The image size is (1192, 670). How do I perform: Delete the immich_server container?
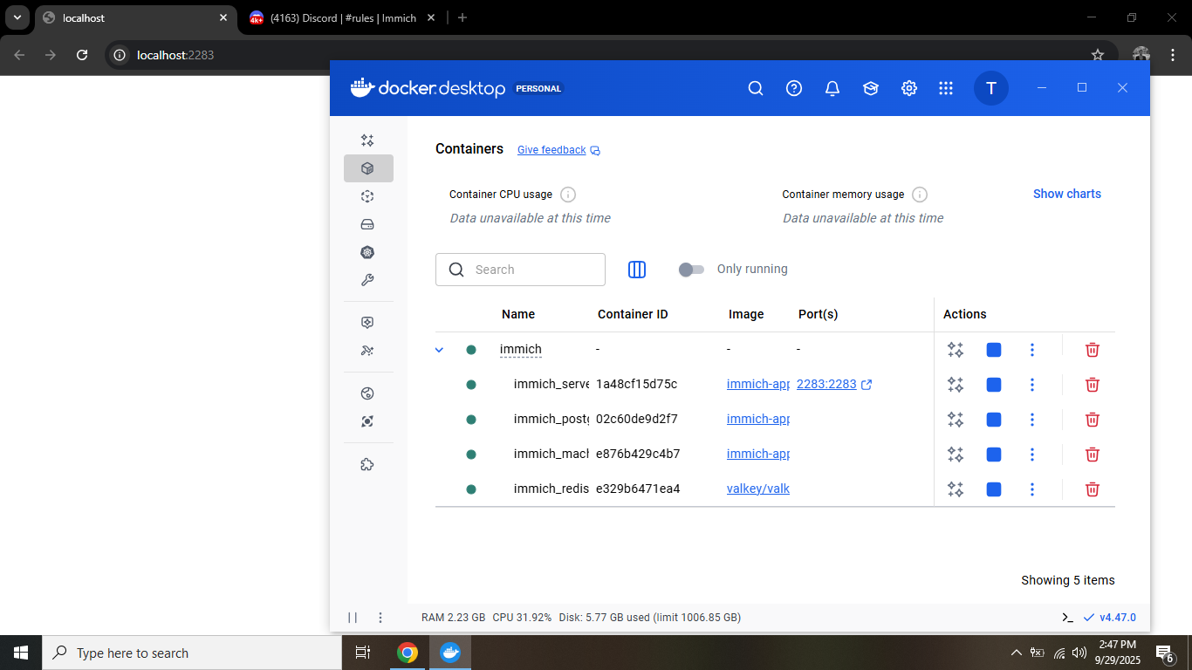pos(1092,385)
